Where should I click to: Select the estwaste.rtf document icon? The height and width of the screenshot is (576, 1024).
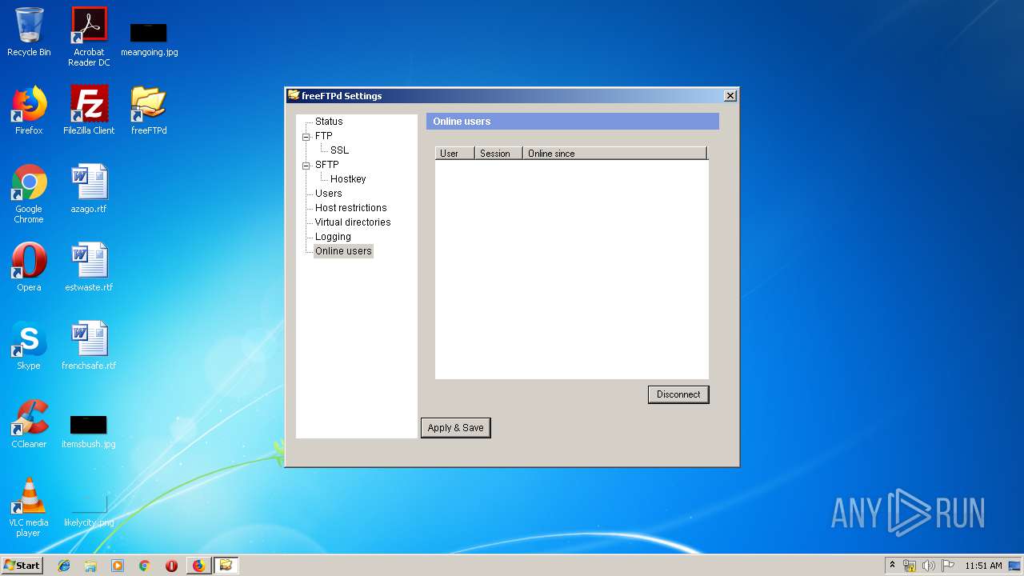(x=89, y=267)
